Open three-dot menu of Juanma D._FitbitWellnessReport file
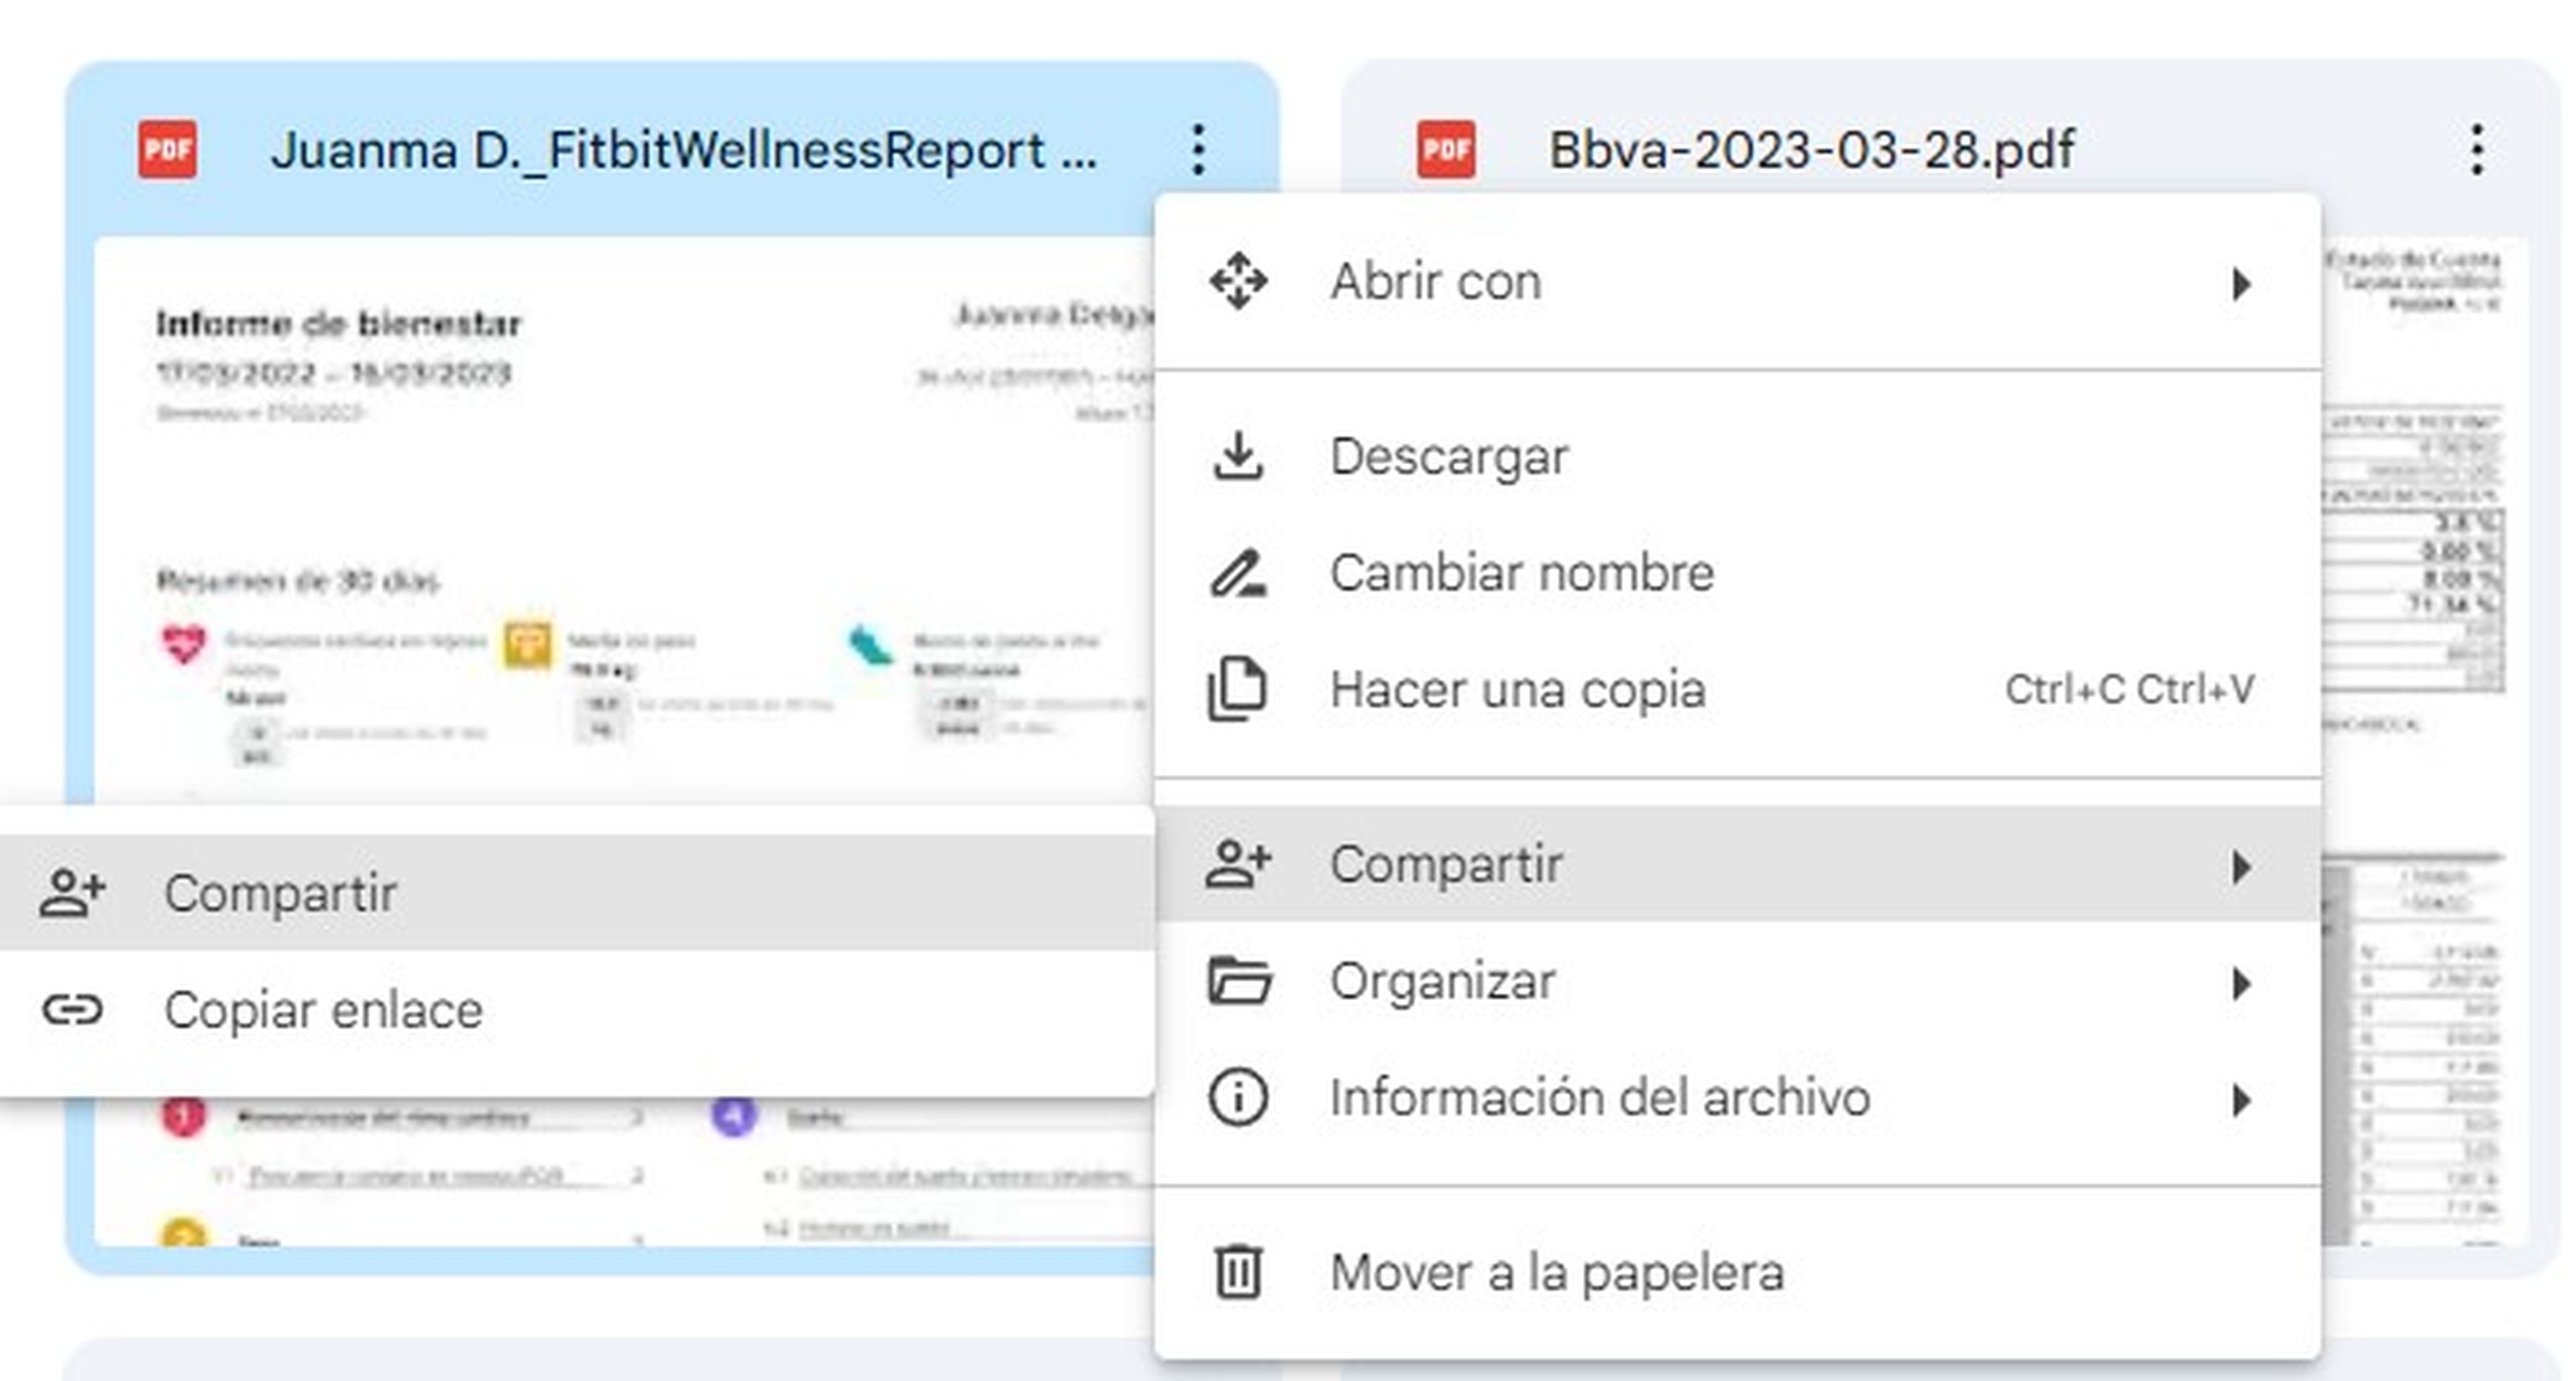This screenshot has width=2576, height=1381. click(x=1198, y=150)
